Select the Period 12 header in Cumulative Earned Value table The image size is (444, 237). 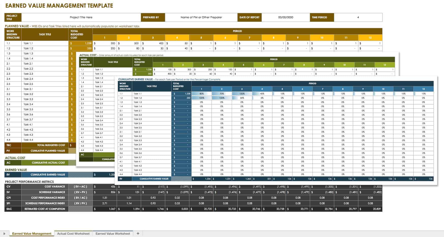[x=423, y=89]
